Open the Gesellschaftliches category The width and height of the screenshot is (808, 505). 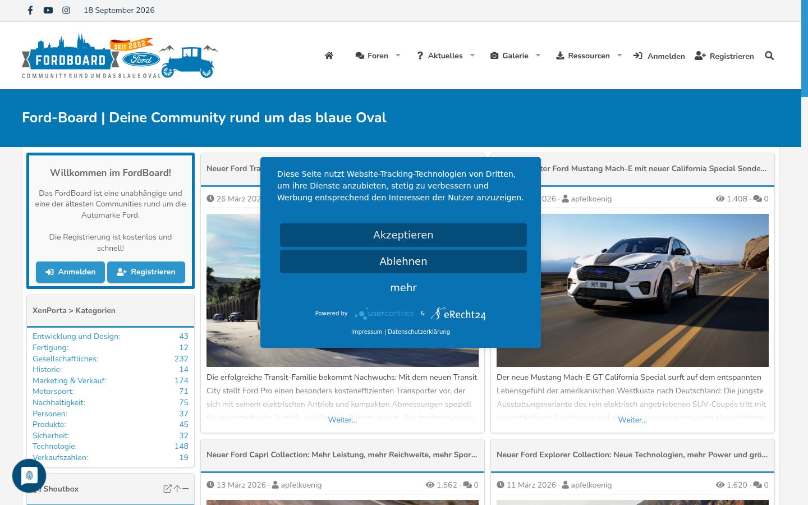pos(65,359)
